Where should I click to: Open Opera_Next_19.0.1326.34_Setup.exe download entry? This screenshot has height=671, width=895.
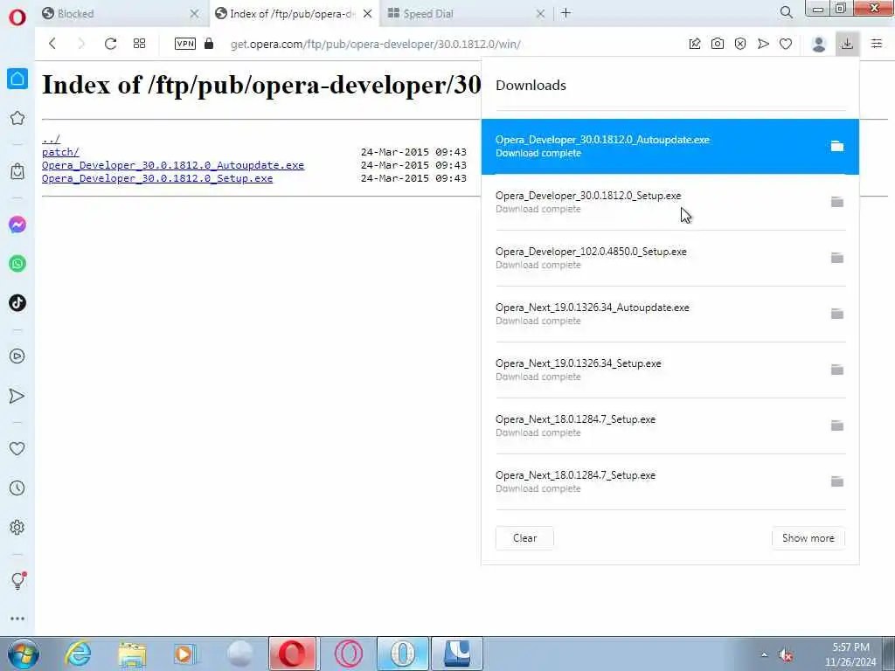click(x=670, y=370)
